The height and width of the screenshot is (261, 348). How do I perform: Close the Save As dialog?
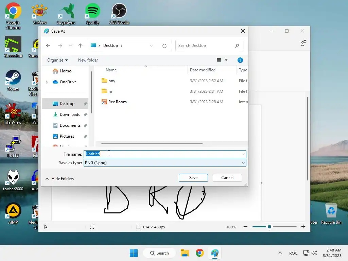click(243, 31)
